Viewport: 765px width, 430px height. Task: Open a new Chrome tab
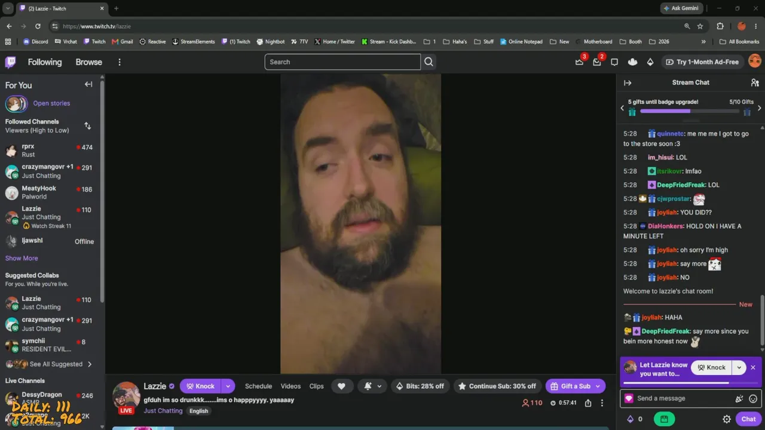(x=116, y=8)
